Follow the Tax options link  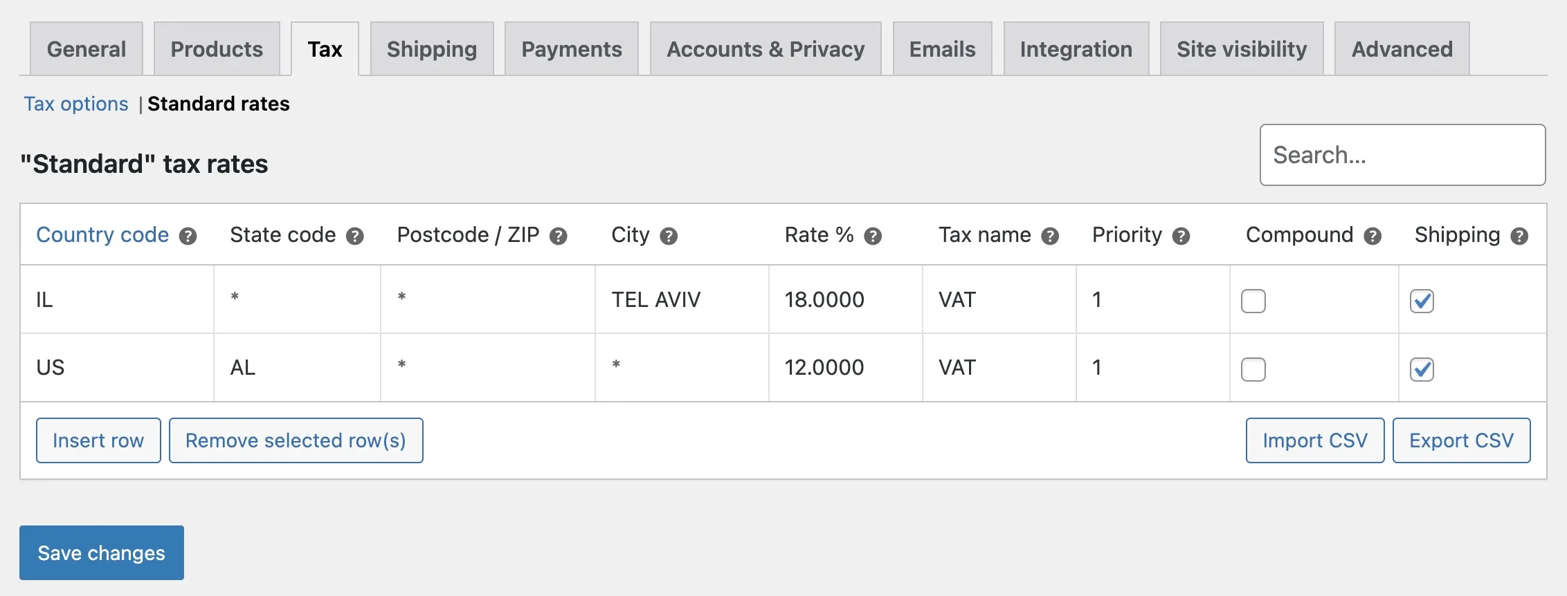click(76, 104)
